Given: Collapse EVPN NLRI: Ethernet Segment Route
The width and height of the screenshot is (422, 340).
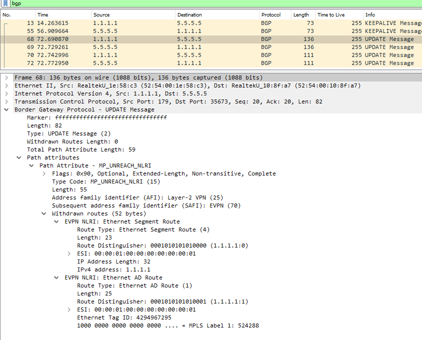Looking at the screenshot, I should click(56, 221).
